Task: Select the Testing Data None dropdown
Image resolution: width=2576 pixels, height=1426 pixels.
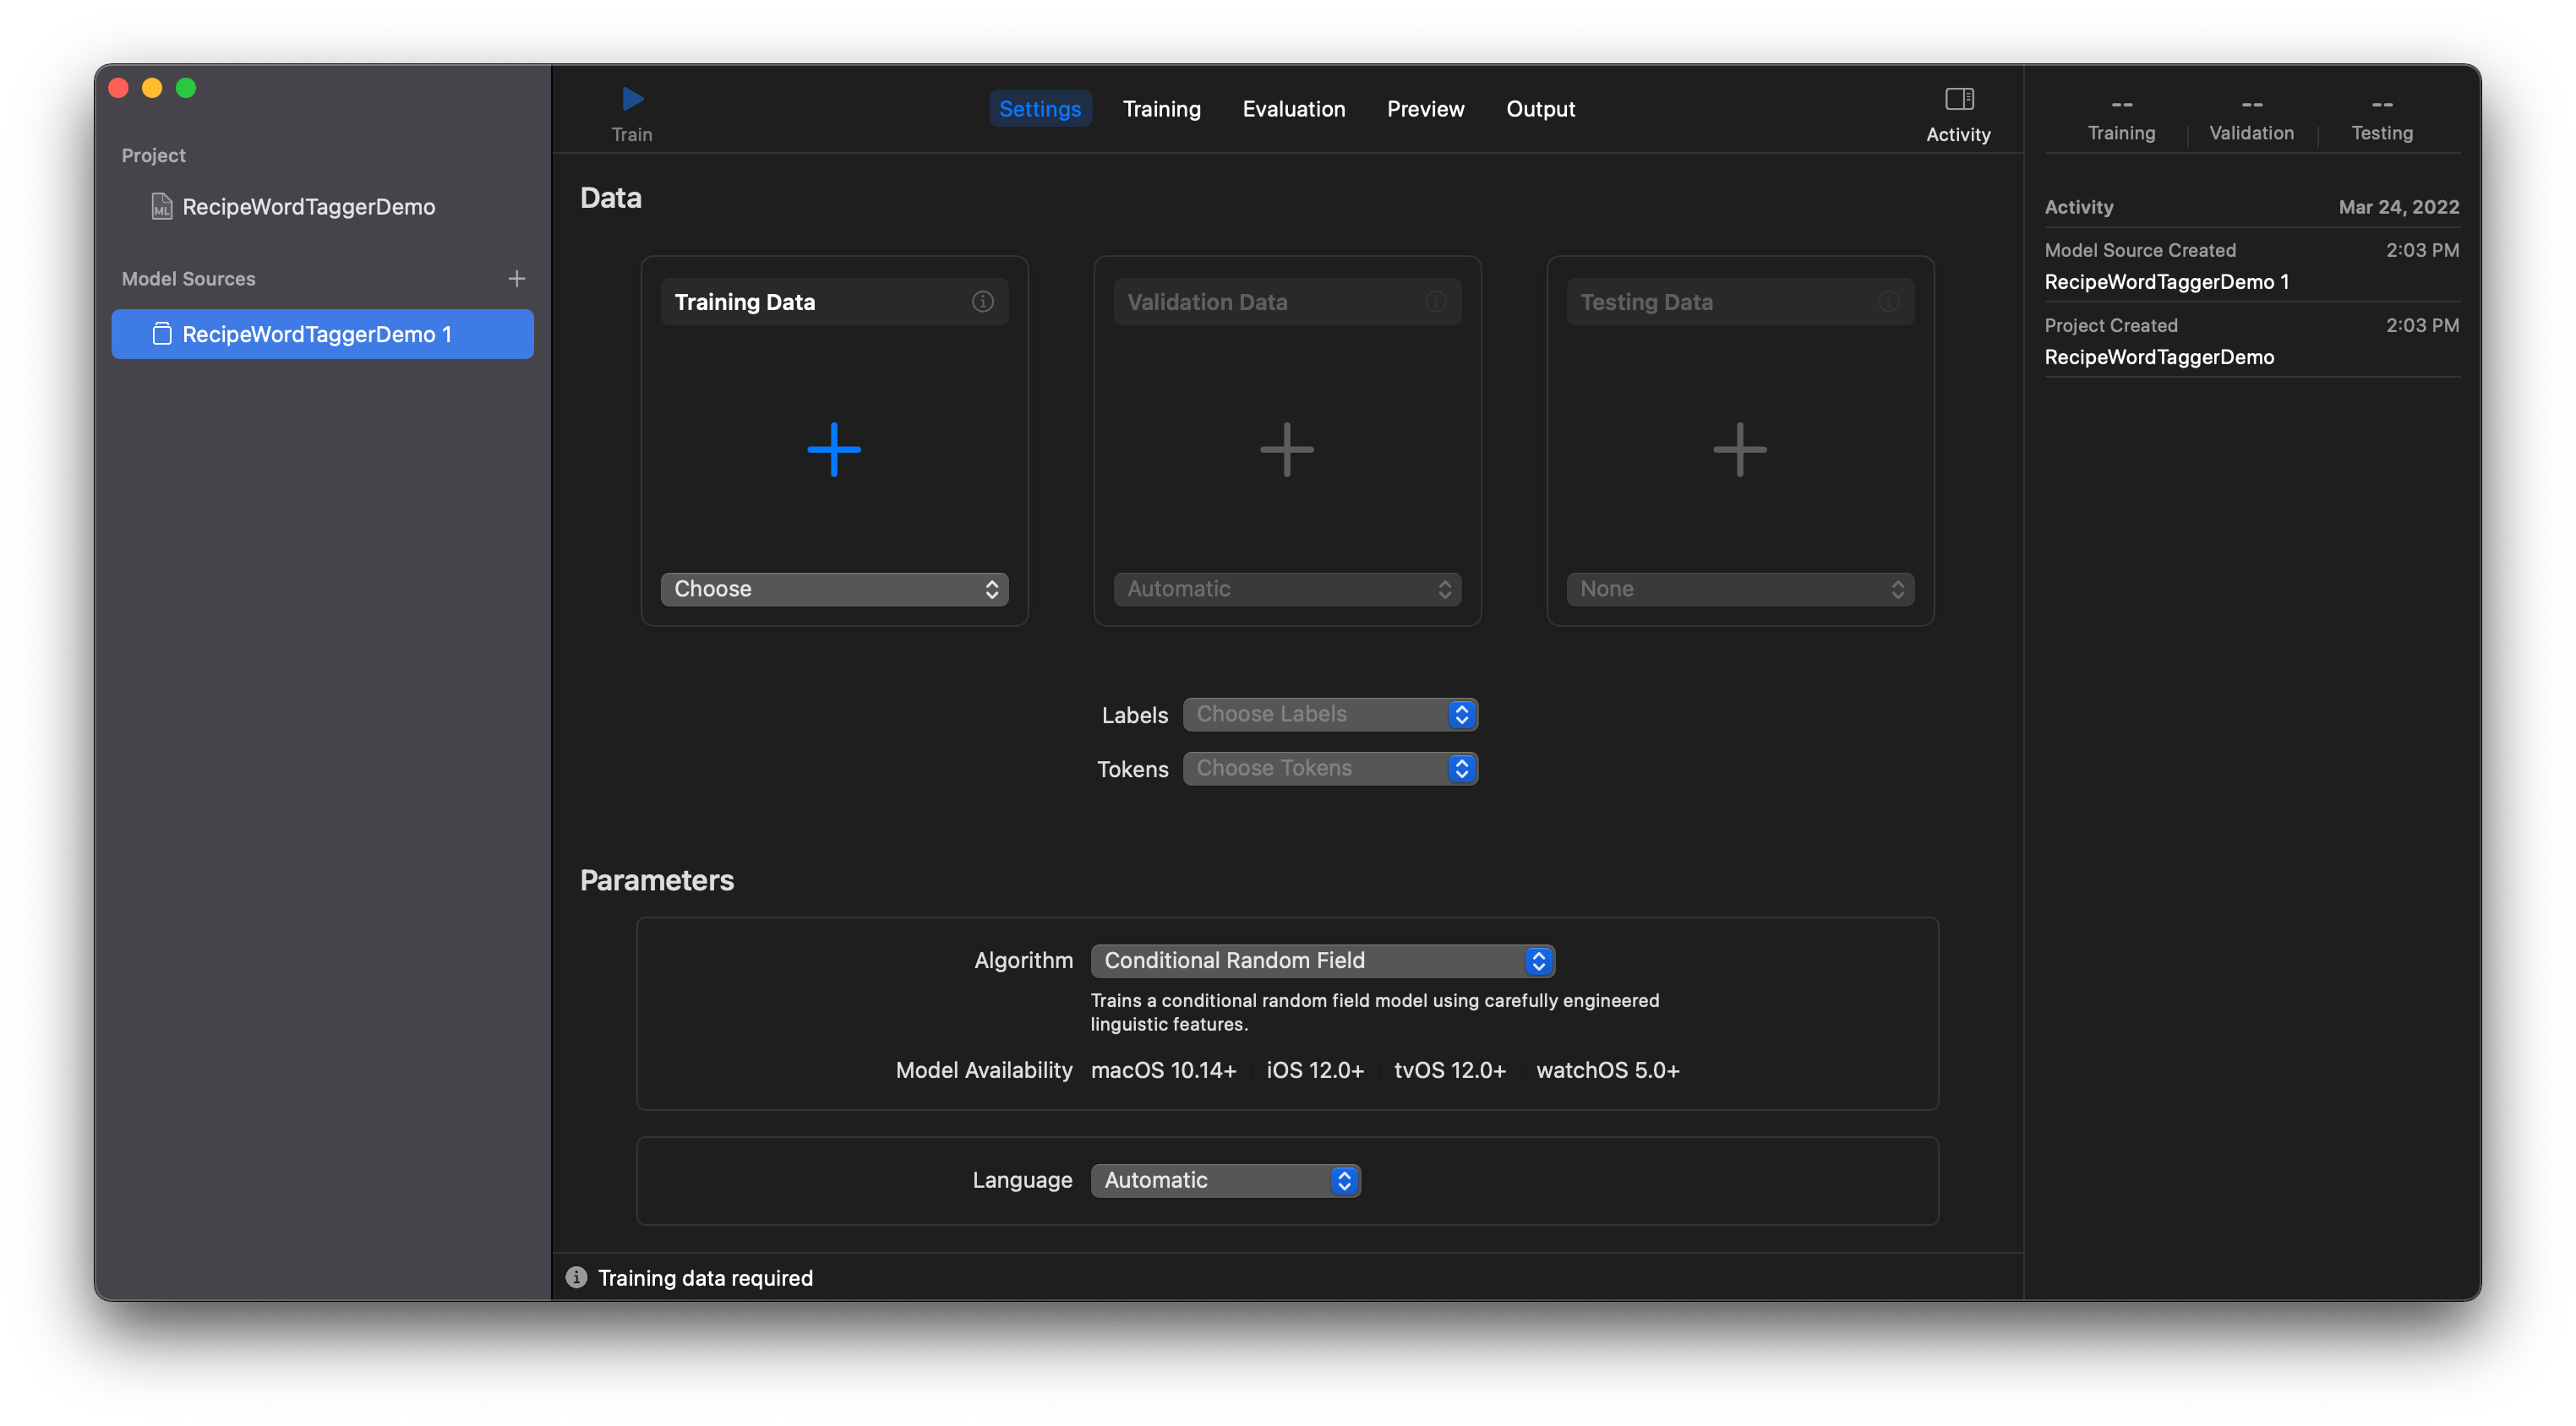Action: pos(1739,589)
